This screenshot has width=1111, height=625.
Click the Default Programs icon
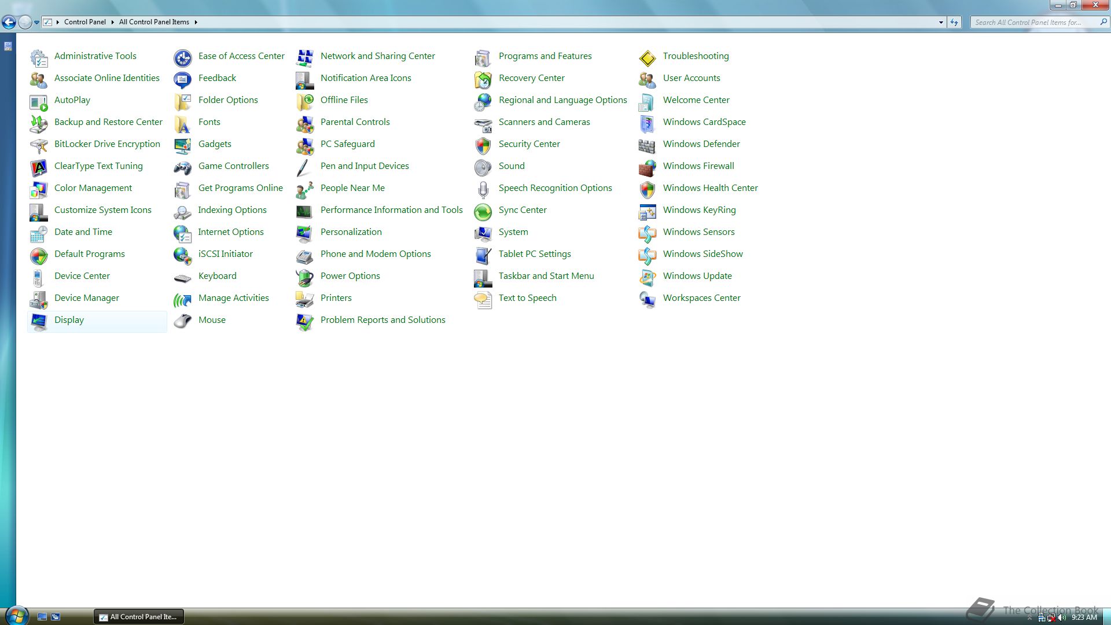pyautogui.click(x=39, y=255)
